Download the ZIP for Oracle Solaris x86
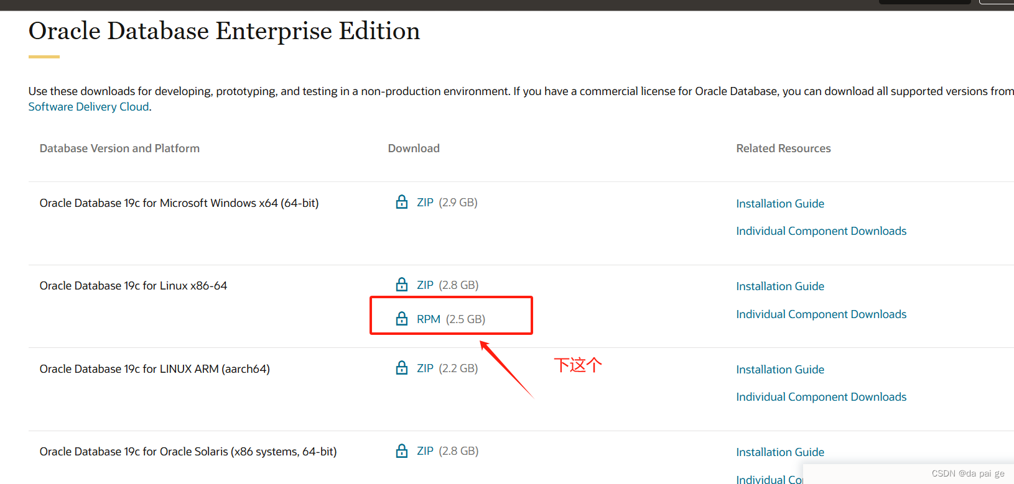The width and height of the screenshot is (1014, 484). [x=425, y=451]
